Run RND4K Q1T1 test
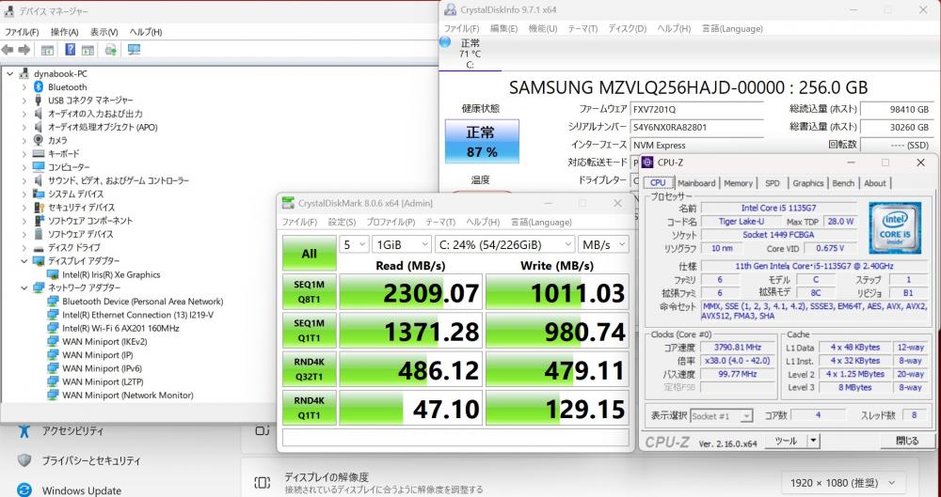Viewport: 941px width, 497px height. [x=309, y=408]
